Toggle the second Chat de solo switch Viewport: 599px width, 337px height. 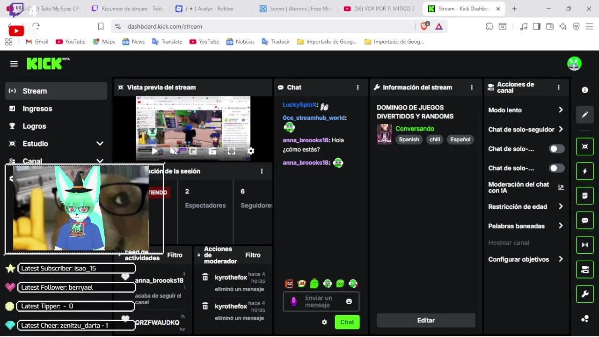click(556, 168)
